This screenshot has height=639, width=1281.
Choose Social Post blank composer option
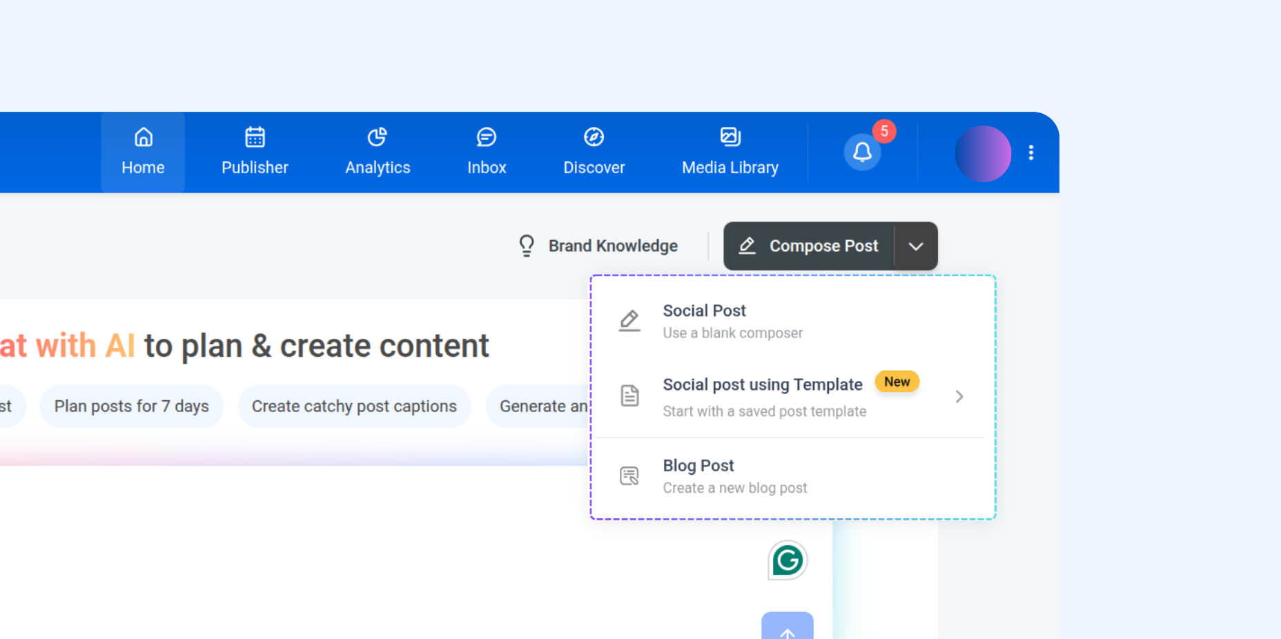[x=792, y=322]
